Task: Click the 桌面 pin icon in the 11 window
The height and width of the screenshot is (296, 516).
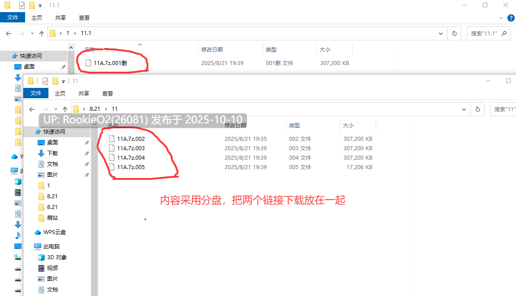Action: [87, 143]
